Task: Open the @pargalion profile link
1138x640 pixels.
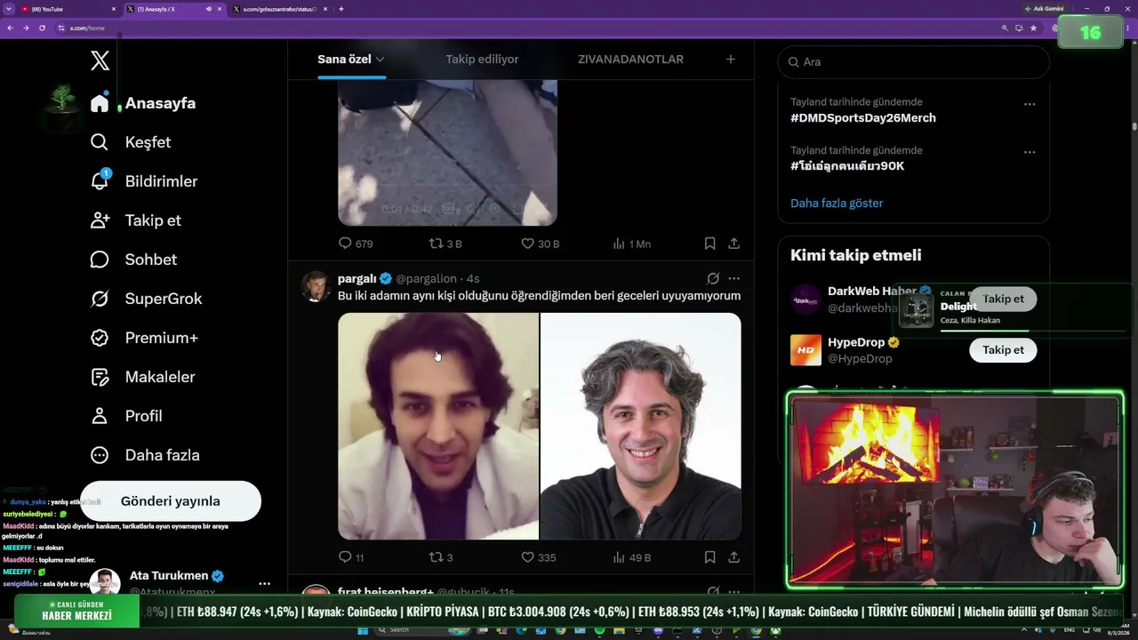Action: tap(426, 278)
